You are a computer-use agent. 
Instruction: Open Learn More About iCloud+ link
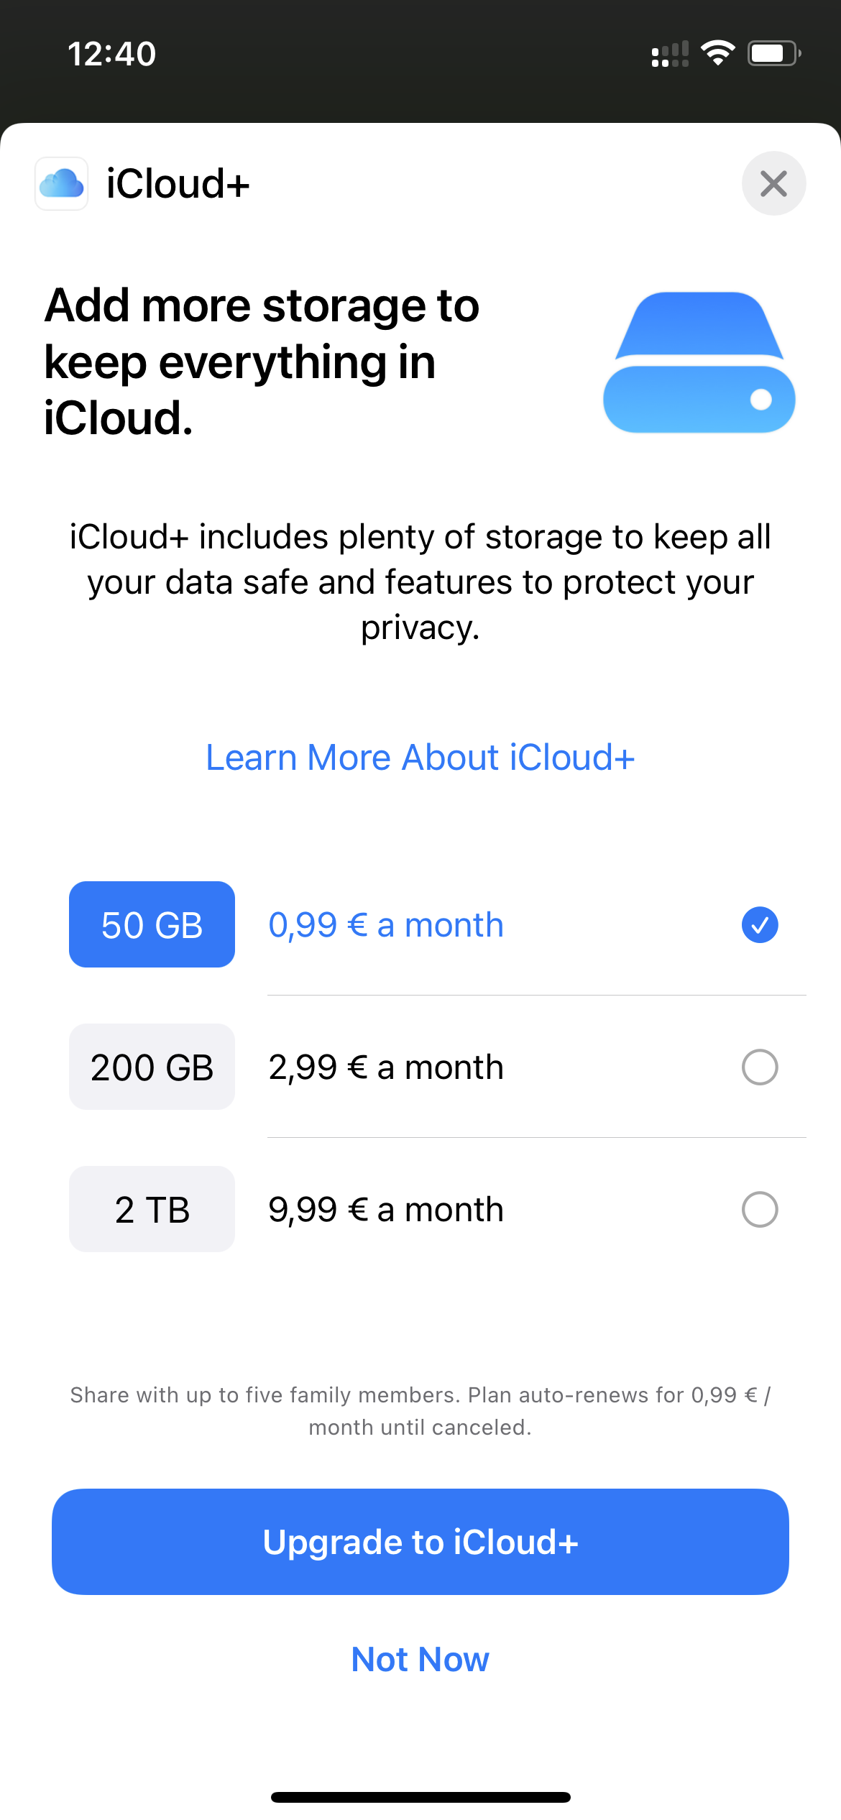point(420,758)
